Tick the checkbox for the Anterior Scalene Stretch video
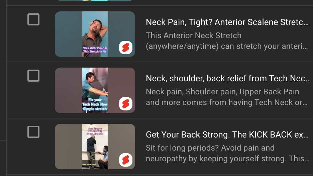313x176 pixels. [33, 19]
